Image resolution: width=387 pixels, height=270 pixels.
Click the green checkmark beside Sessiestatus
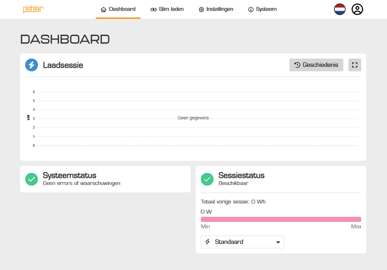point(207,179)
